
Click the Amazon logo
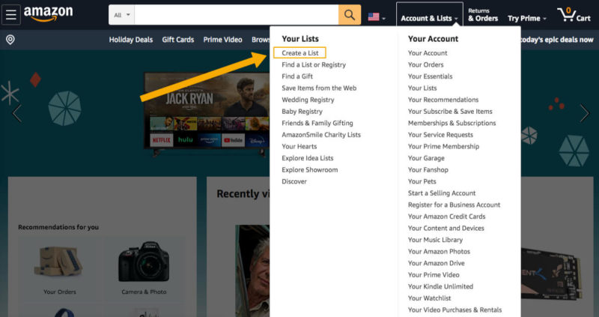coord(48,14)
